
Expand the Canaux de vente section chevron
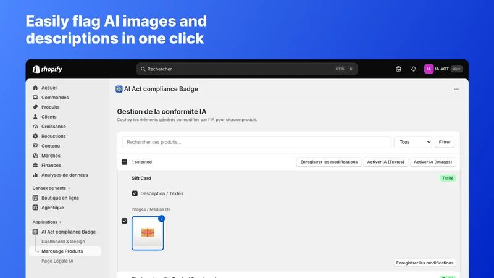pos(69,188)
